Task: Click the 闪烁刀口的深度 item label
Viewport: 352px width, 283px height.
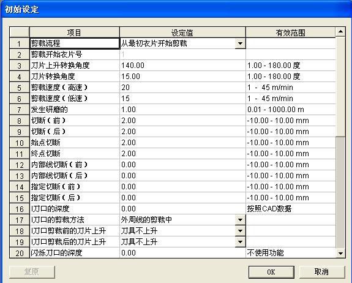Action: (56, 252)
